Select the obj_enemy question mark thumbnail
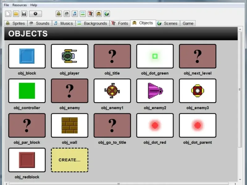The width and height of the screenshot is (247, 185). pos(70,91)
